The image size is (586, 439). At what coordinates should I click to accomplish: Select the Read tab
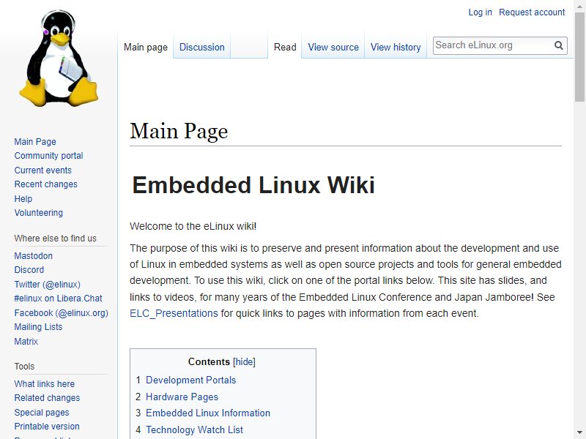tap(285, 48)
